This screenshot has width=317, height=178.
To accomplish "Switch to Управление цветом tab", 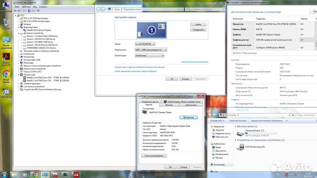I will 150,102.
